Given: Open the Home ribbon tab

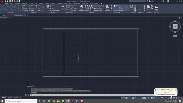Looking at the screenshot, I should click(x=7, y=3).
